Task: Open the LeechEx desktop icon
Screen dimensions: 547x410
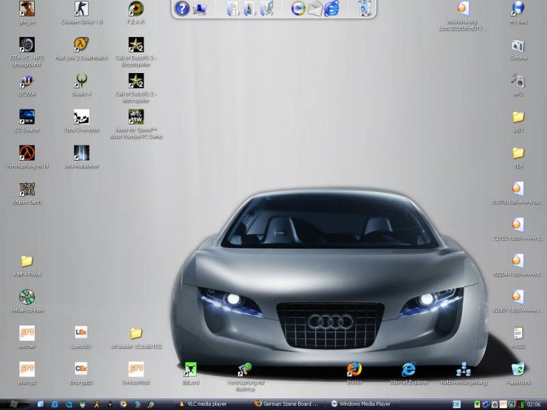Action: pyautogui.click(x=81, y=333)
